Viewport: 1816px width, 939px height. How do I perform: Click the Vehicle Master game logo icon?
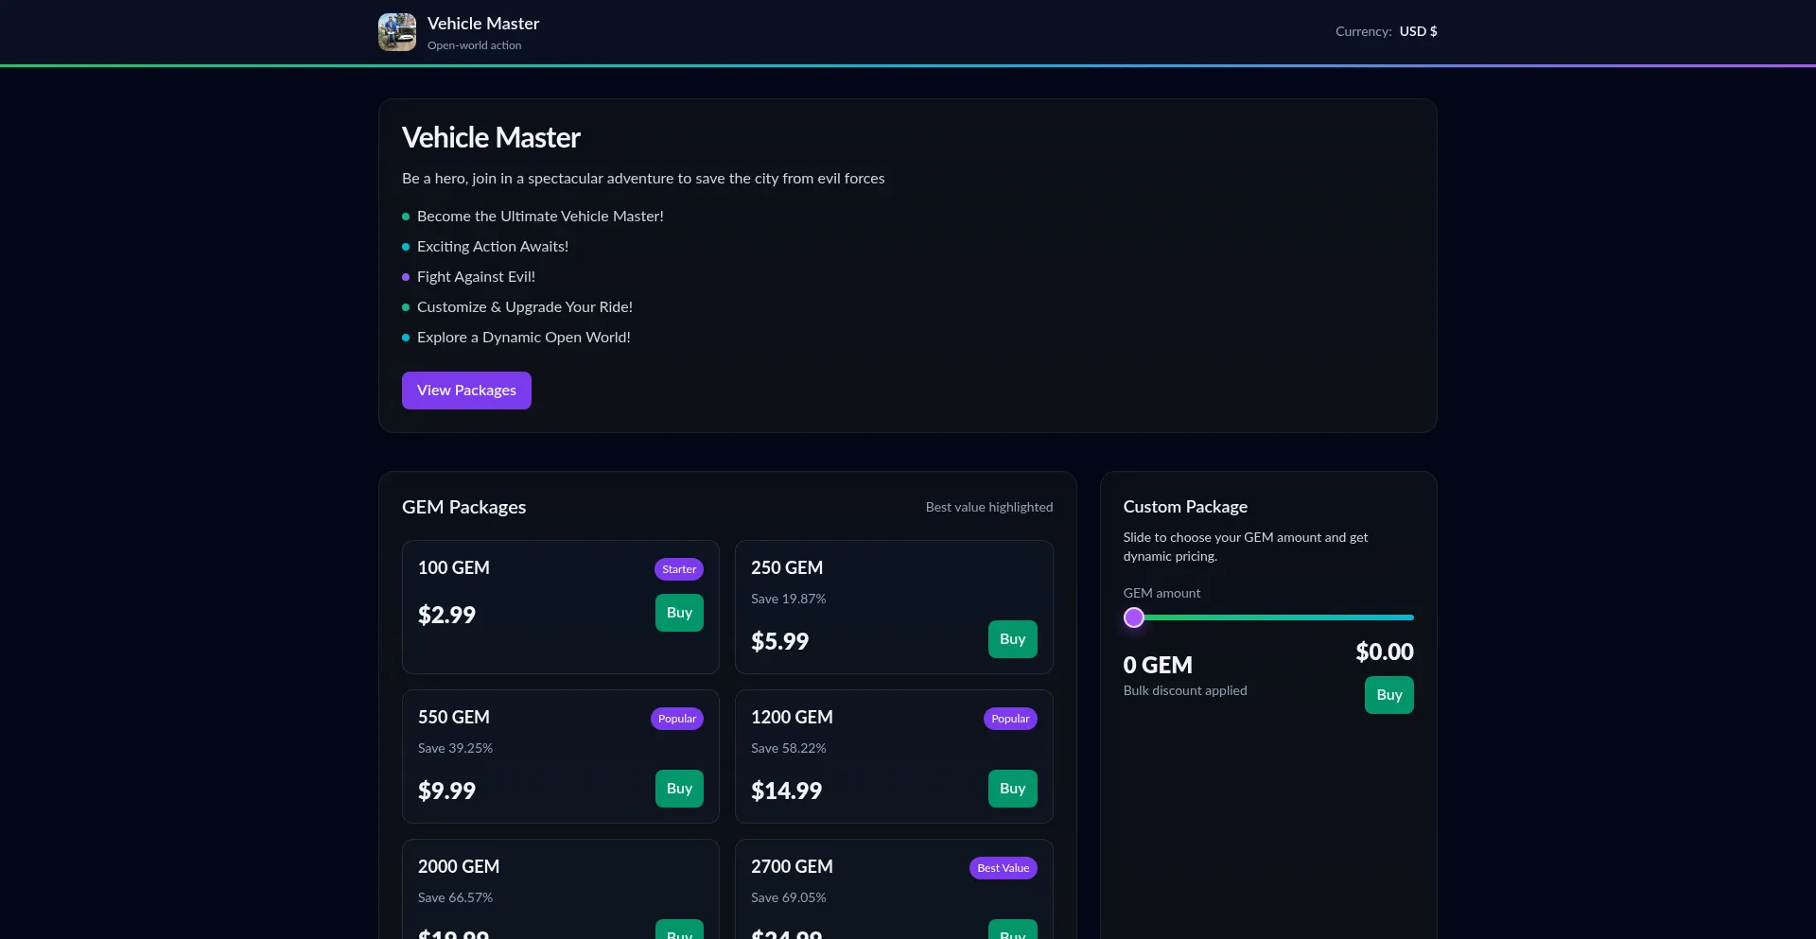tap(397, 32)
